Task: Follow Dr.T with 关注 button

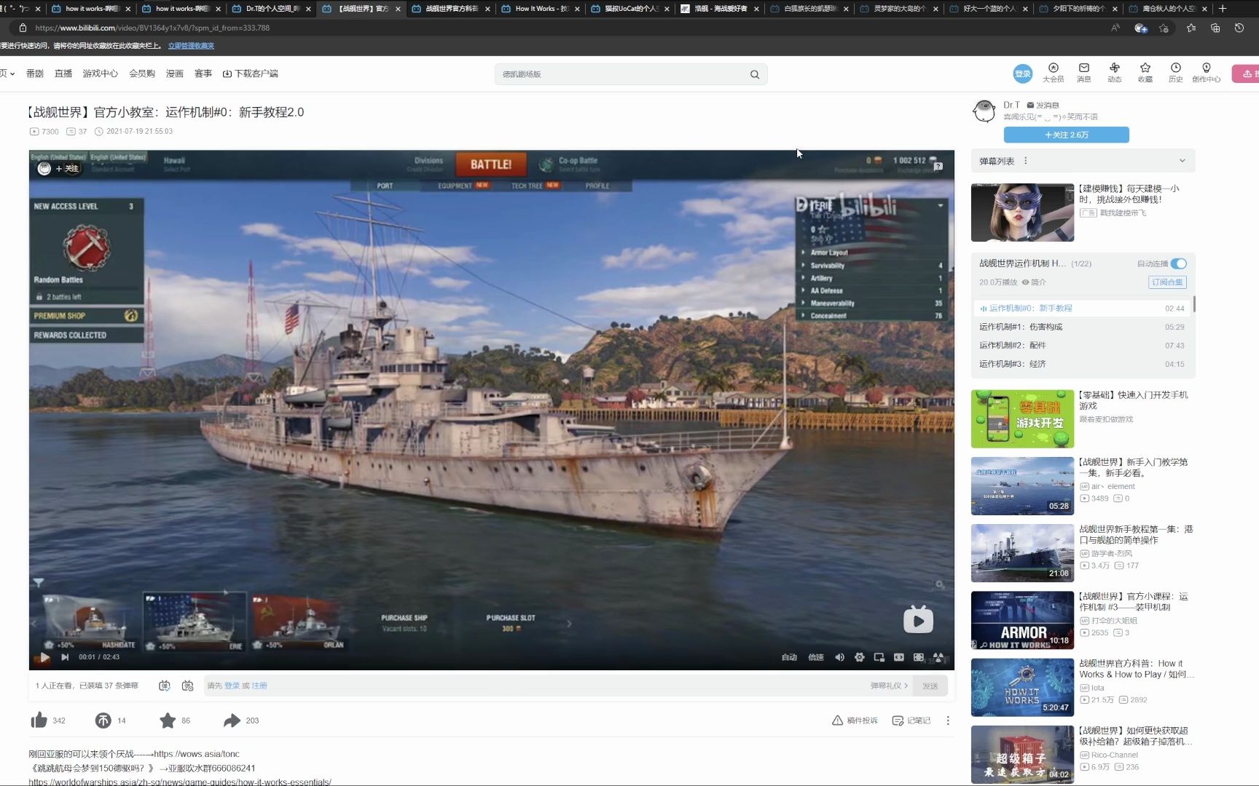Action: [x=1066, y=135]
